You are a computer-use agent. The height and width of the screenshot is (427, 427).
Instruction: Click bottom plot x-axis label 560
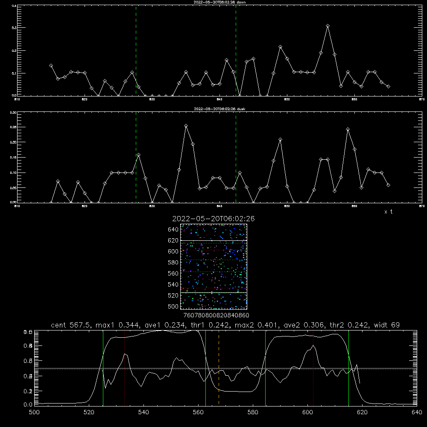198,412
